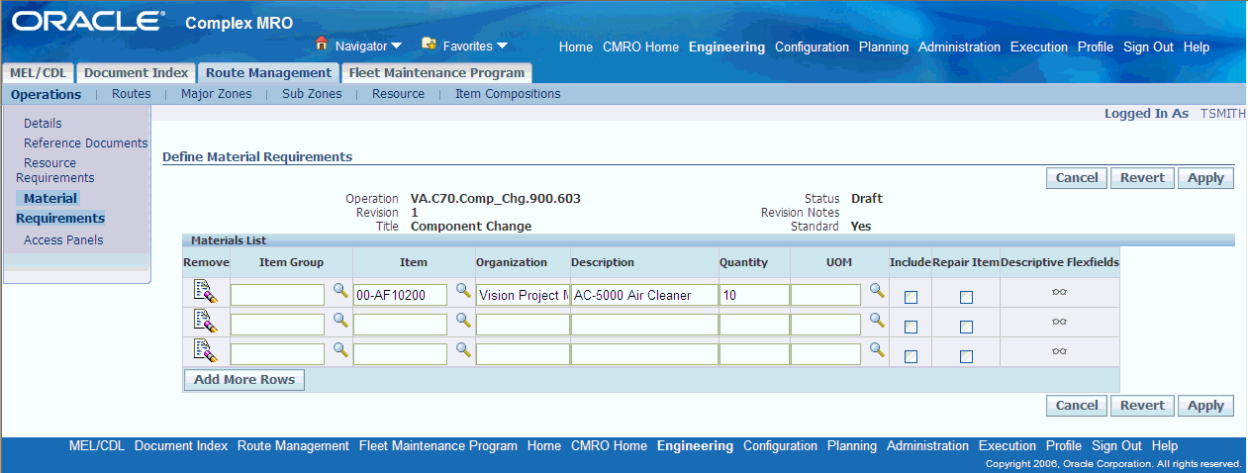The image size is (1248, 473).
Task: Click Engineering in the top navigation
Action: pyautogui.click(x=726, y=47)
